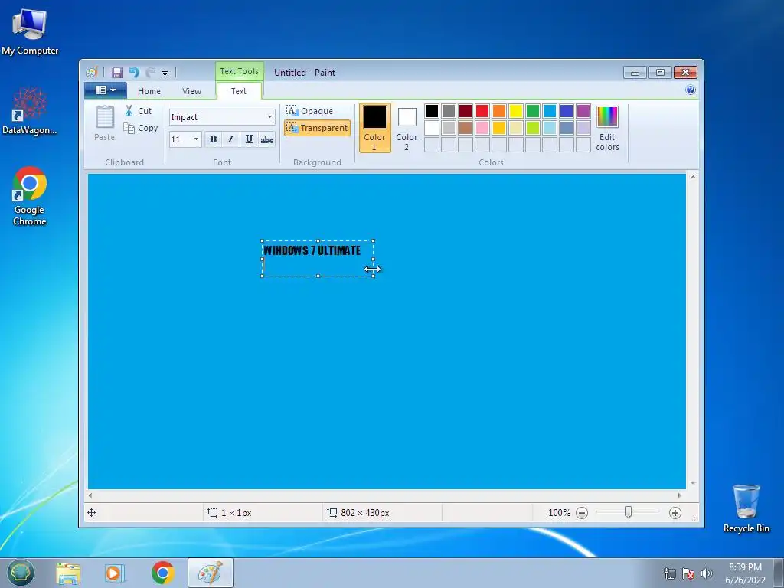Click the horizontal scrollbar right arrow

pyautogui.click(x=679, y=495)
